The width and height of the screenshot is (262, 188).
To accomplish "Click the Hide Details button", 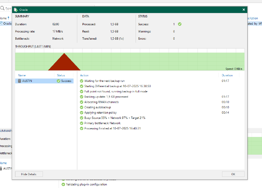I will (x=29, y=174).
